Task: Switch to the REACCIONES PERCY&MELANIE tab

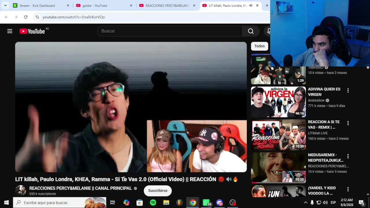Action: (167, 5)
